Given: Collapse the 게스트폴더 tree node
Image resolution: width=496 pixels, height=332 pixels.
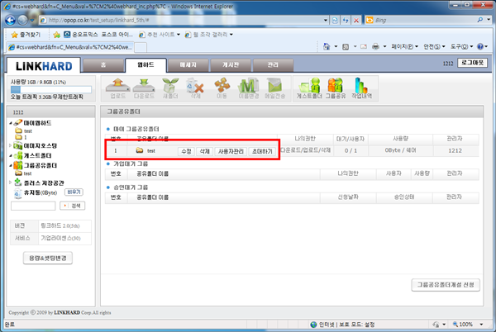Looking at the screenshot, I should 11,155.
